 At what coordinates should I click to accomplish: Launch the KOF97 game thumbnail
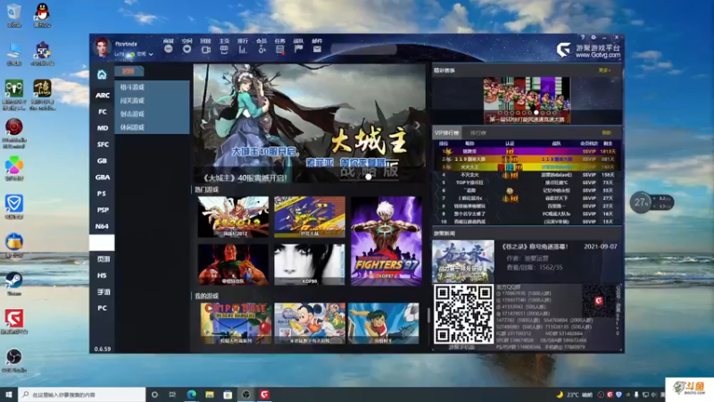pos(386,240)
